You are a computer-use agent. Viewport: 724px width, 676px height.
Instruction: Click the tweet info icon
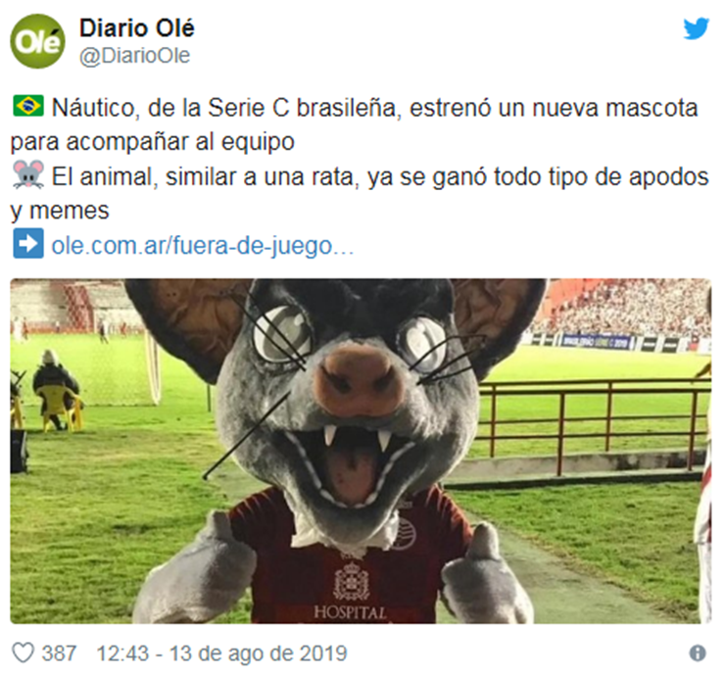698,652
